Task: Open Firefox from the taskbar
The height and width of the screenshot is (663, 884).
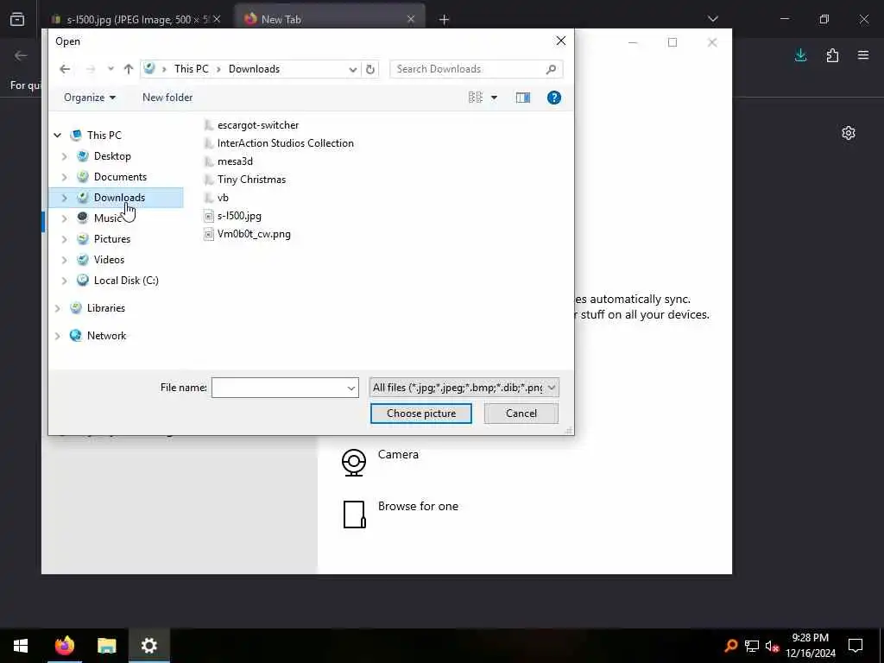Action: [64, 646]
